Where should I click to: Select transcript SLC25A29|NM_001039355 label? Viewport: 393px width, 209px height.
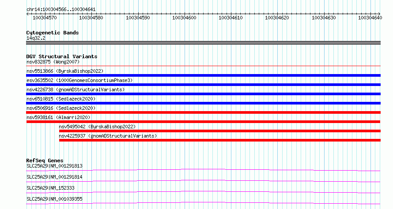tap(54, 199)
